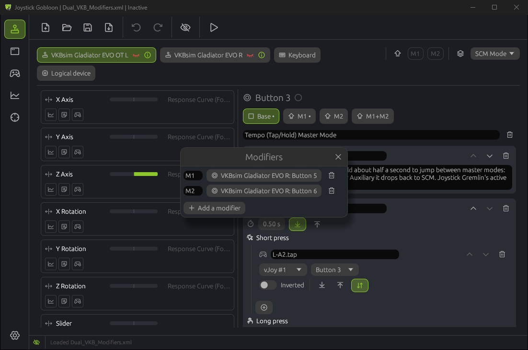Delete the L-A2.tap action
528x350 pixels.
(502, 254)
